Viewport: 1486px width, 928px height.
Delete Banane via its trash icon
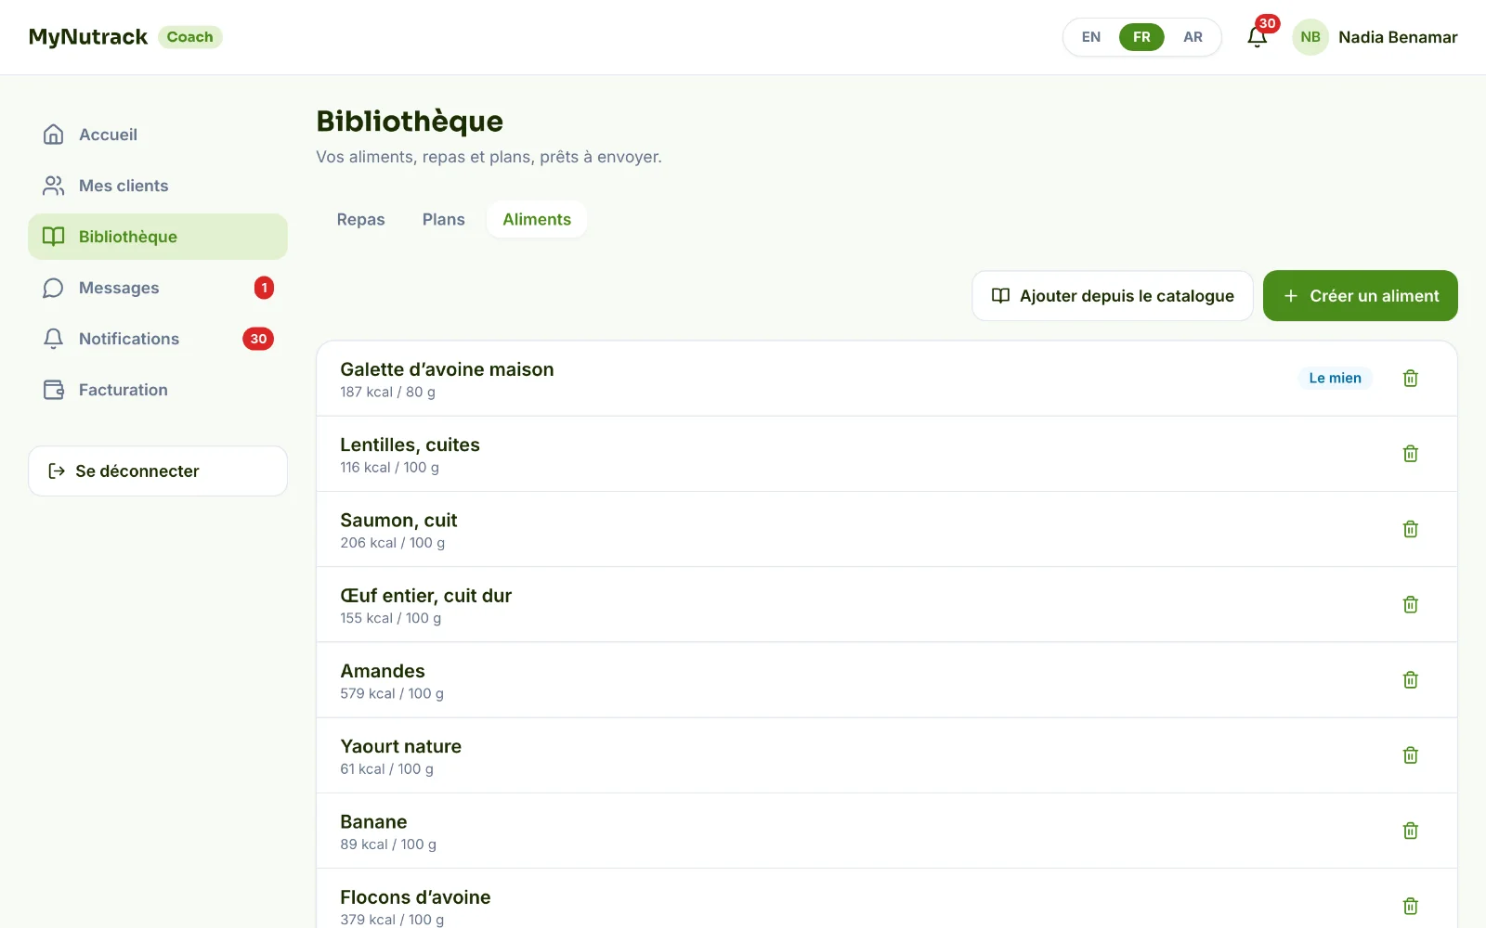pos(1410,831)
